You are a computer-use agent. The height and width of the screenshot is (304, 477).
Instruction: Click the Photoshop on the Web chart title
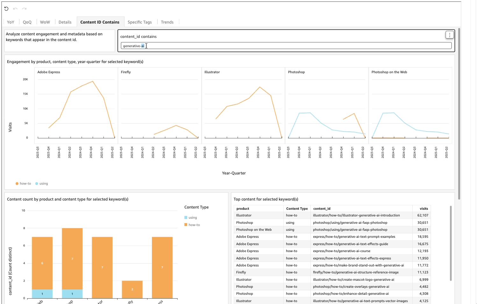pos(389,72)
